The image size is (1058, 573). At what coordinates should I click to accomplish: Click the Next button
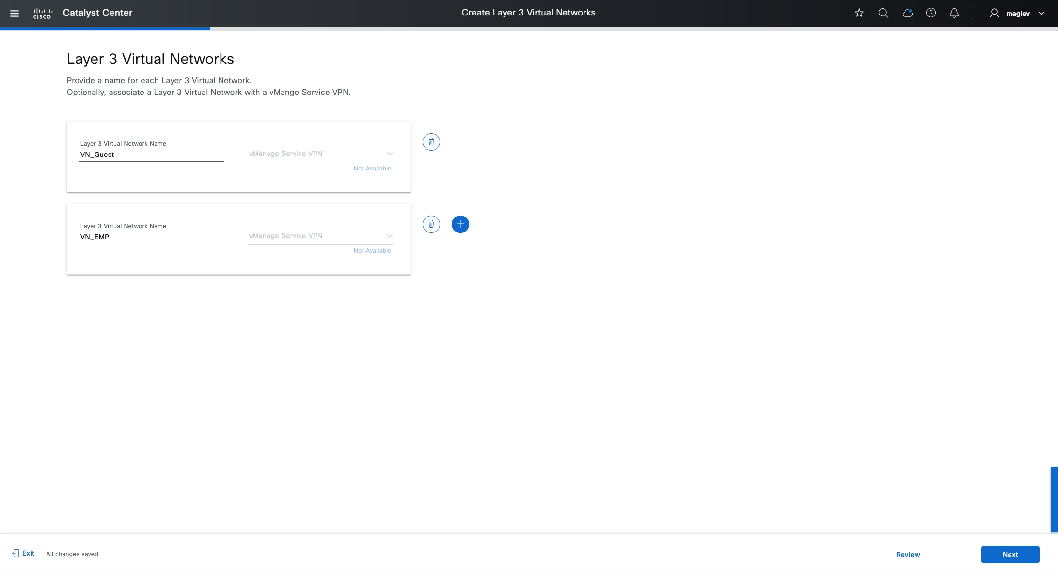tap(1010, 555)
